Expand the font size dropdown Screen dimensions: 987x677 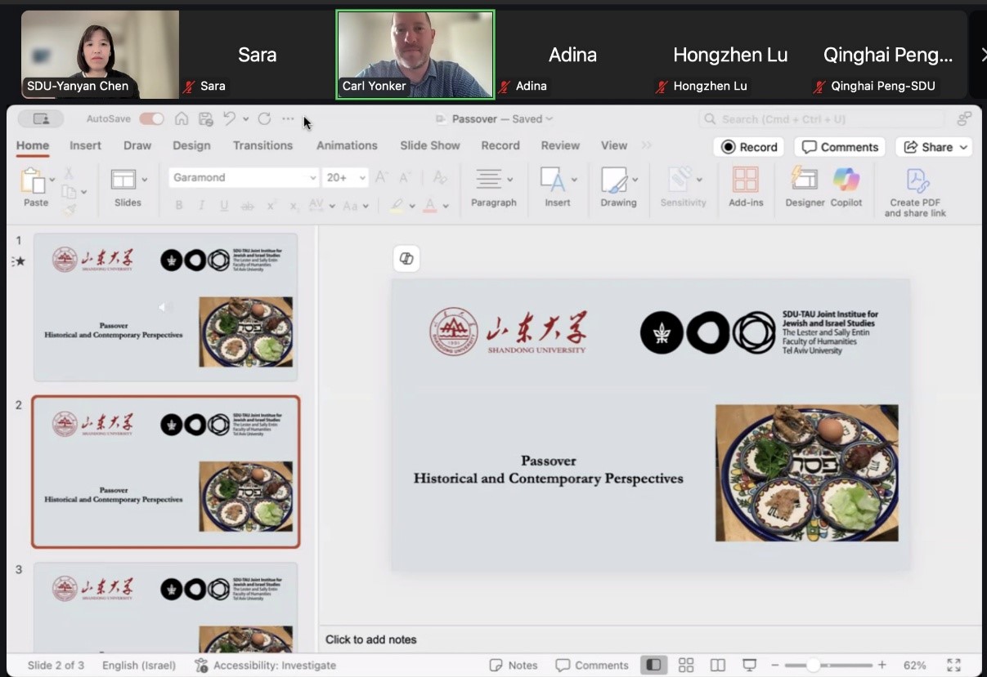(x=362, y=178)
